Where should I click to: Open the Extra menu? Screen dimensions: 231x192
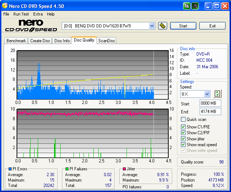[x=38, y=14]
